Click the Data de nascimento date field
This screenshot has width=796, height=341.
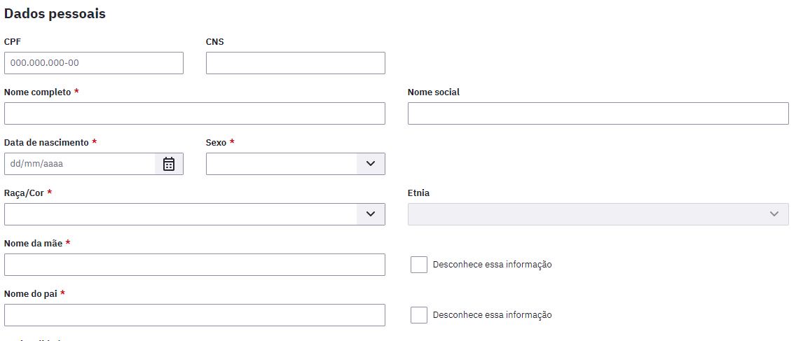point(80,164)
